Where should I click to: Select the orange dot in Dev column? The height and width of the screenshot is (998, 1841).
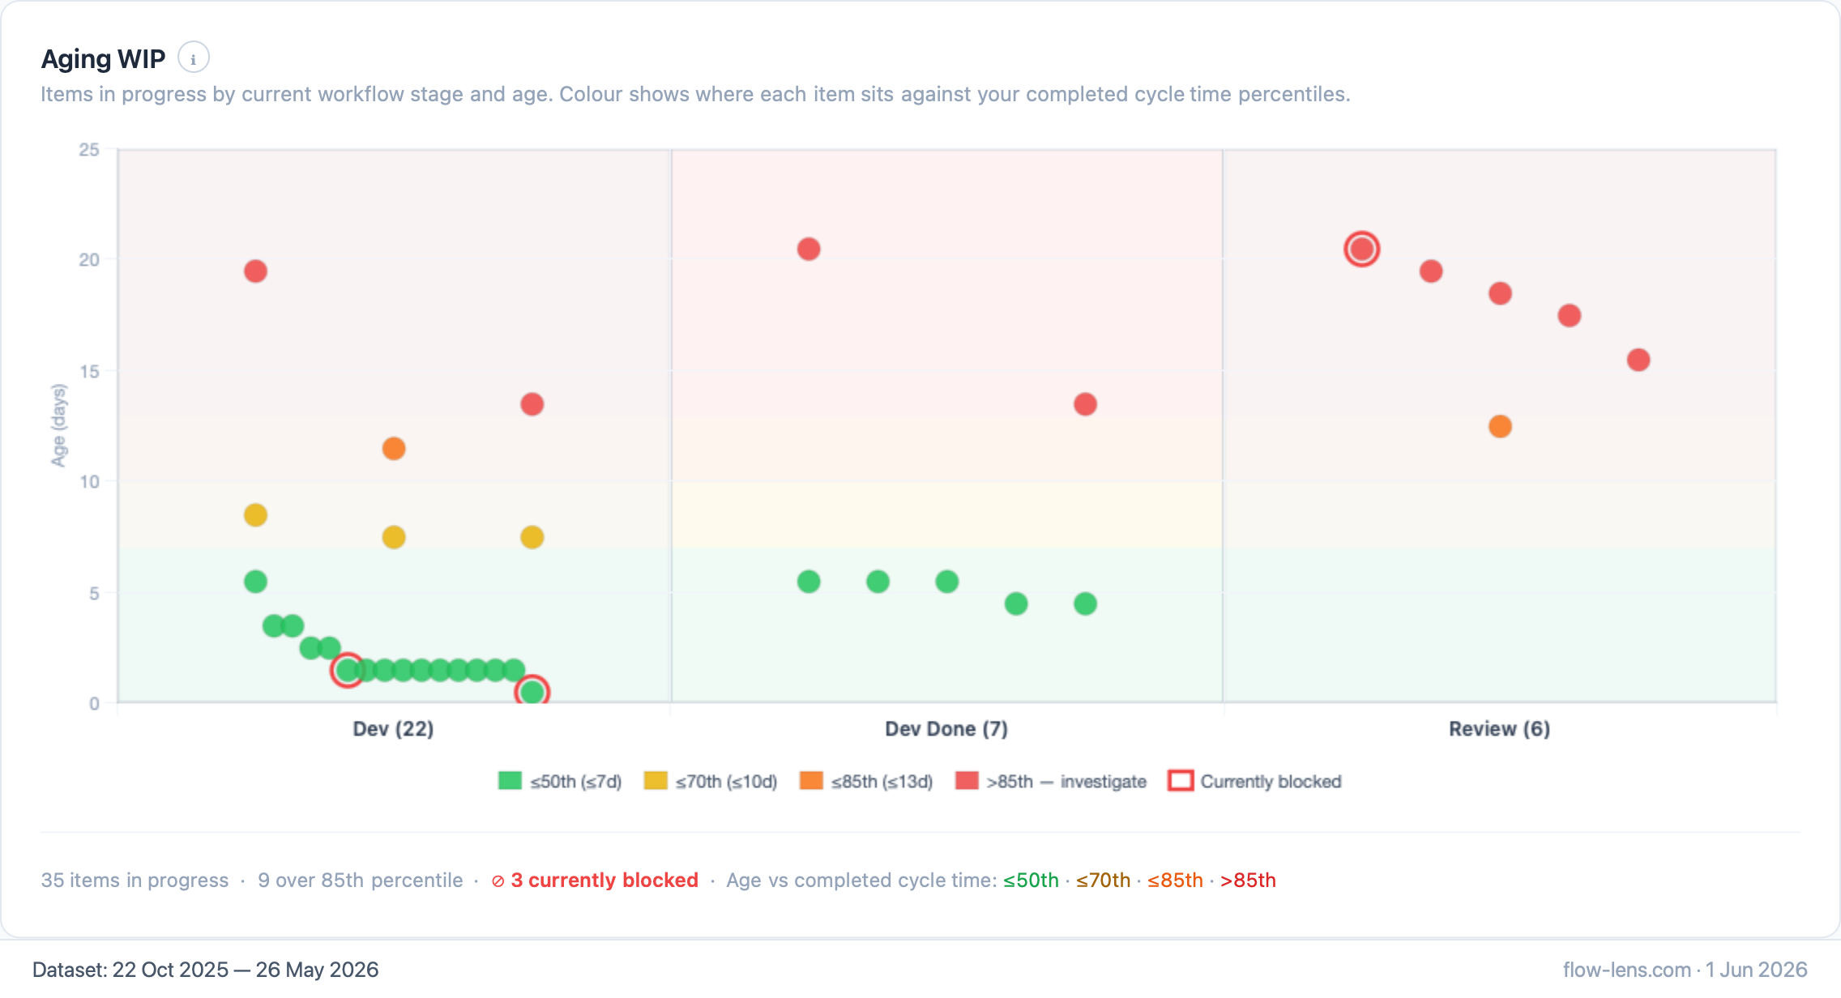[394, 449]
